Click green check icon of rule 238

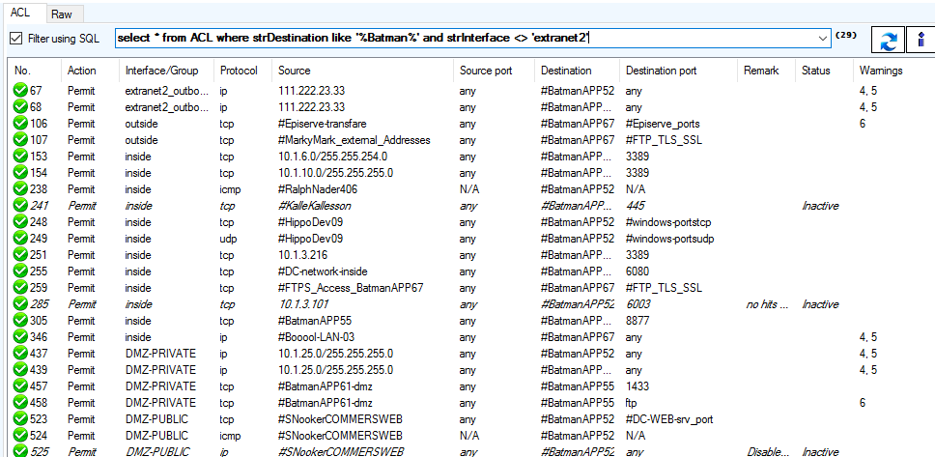pos(21,189)
